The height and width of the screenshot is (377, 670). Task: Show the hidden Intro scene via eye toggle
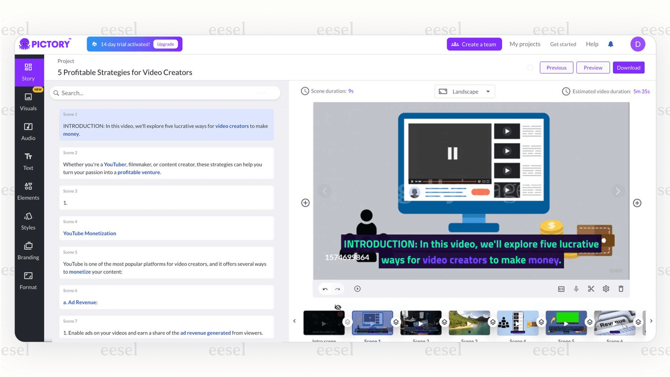coord(338,307)
